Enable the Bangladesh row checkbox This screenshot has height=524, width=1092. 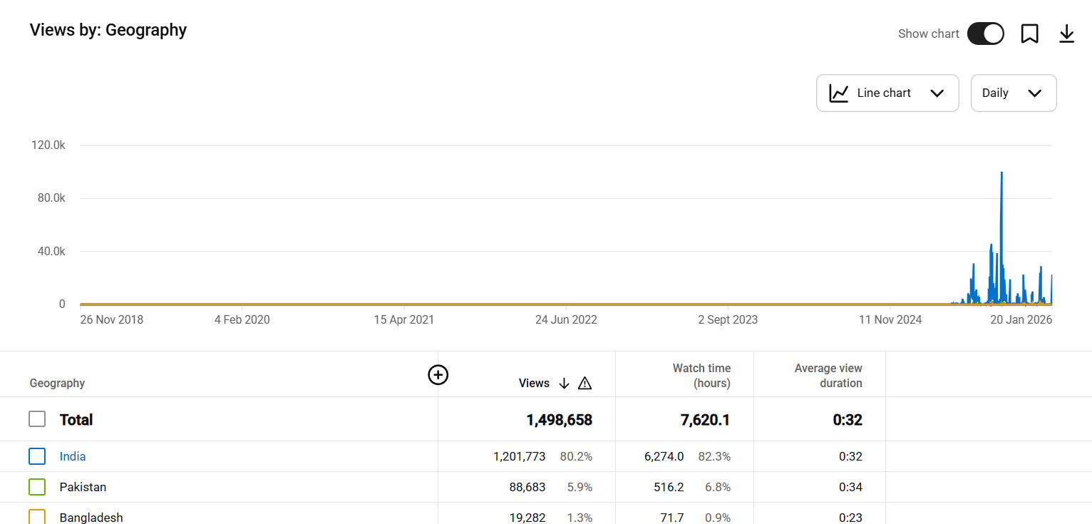coord(37,516)
